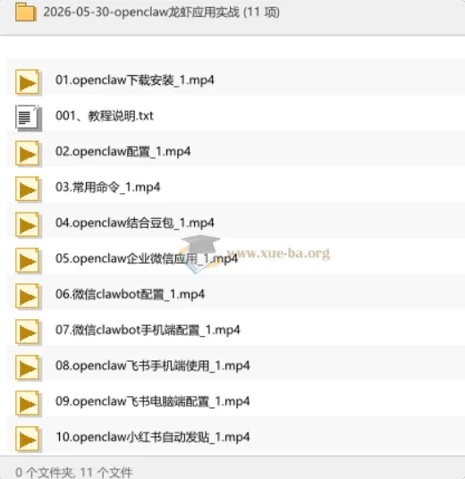Click text document icon for 001、教程说明.txt
Image resolution: width=465 pixels, height=479 pixels.
(x=28, y=118)
